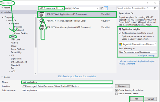Click the template tree scroll-up arrow
The width and height of the screenshot is (160, 102).
pos(36,16)
